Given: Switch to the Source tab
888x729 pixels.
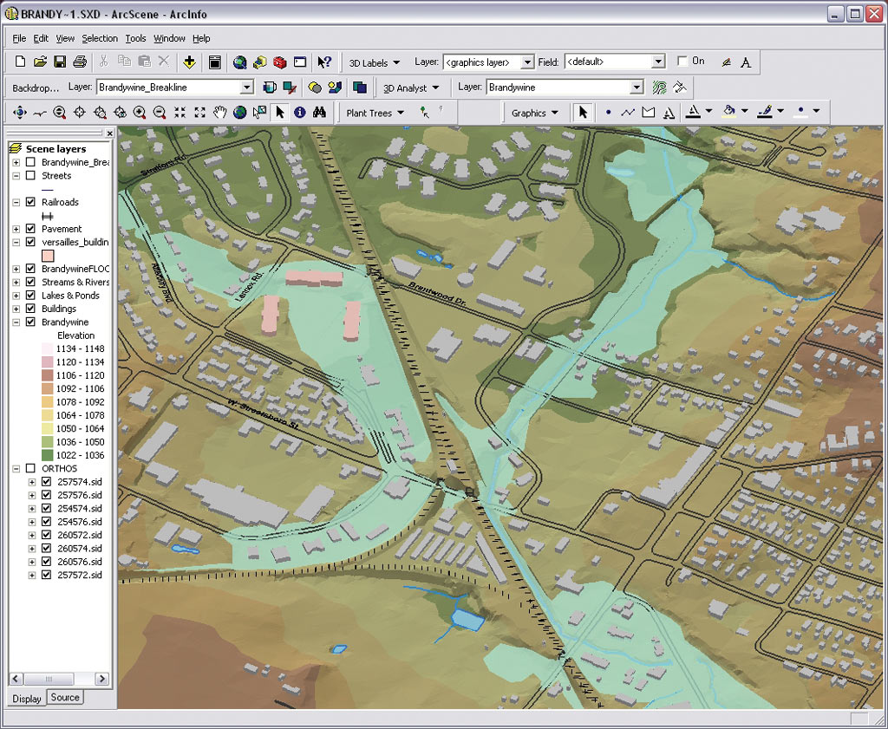Looking at the screenshot, I should (x=65, y=697).
